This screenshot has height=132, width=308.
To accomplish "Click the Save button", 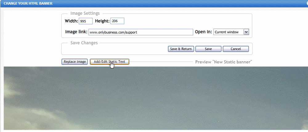I will [x=208, y=49].
